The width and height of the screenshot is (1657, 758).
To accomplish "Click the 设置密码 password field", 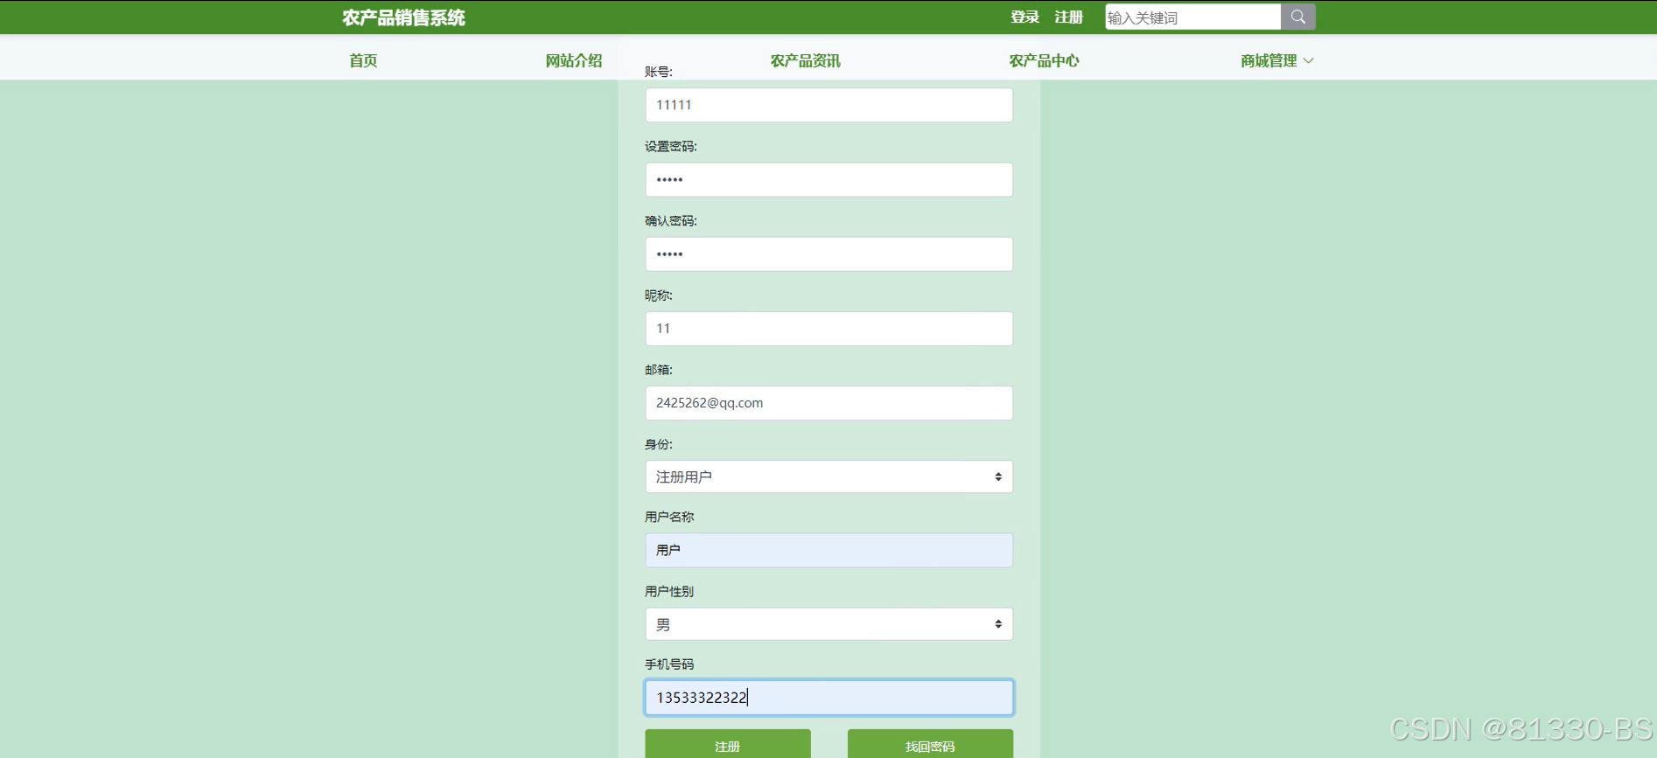I will pyautogui.click(x=828, y=179).
